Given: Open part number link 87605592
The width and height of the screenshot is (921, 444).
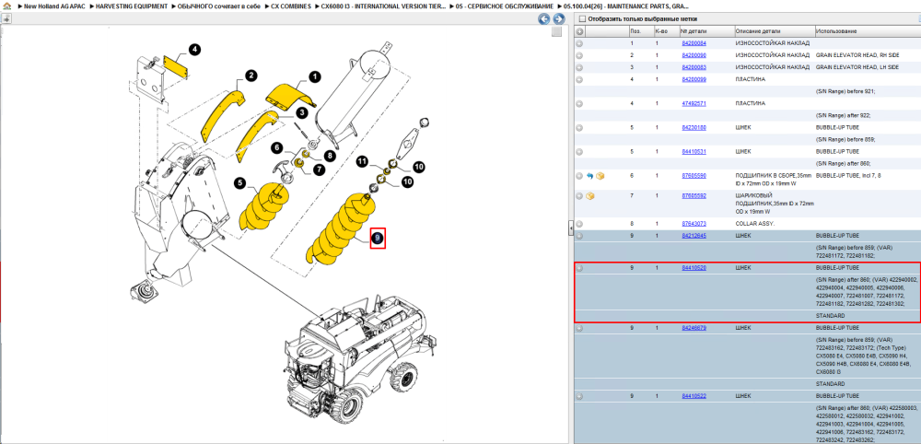Looking at the screenshot, I should (x=694, y=195).
